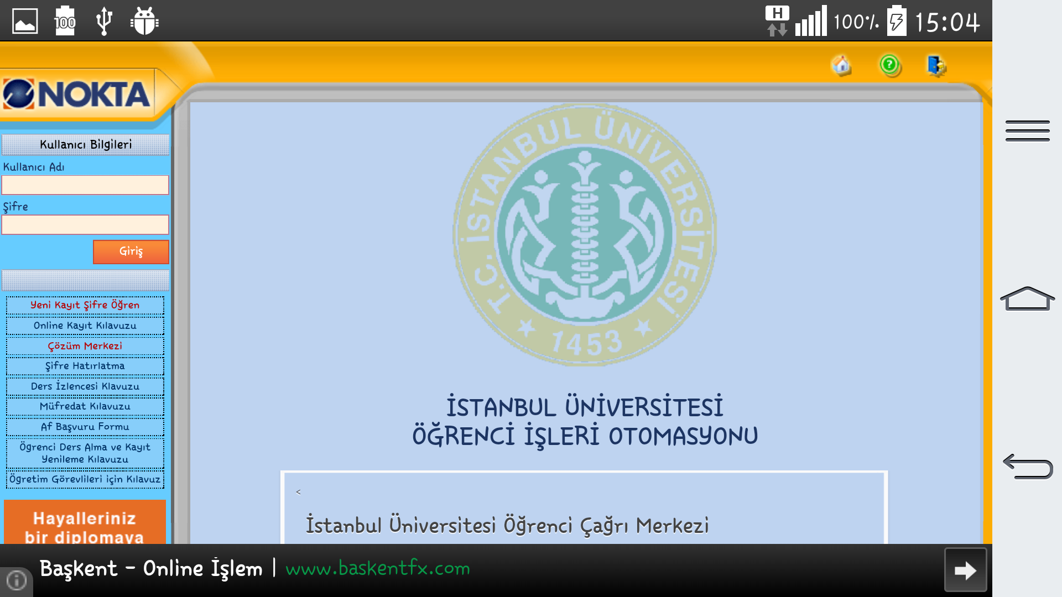Tap the H mobile data indicator icon
Viewport: 1062px width, 597px height.
click(777, 21)
